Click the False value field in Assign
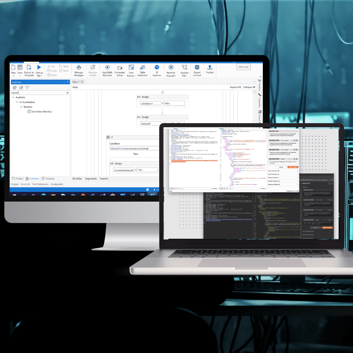The width and height of the screenshot is (353, 353). 174,103
